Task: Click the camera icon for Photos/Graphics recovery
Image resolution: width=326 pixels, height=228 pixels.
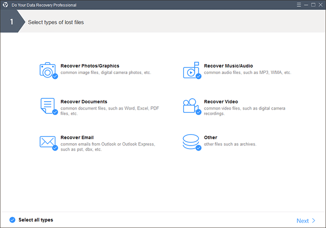Action: click(47, 70)
